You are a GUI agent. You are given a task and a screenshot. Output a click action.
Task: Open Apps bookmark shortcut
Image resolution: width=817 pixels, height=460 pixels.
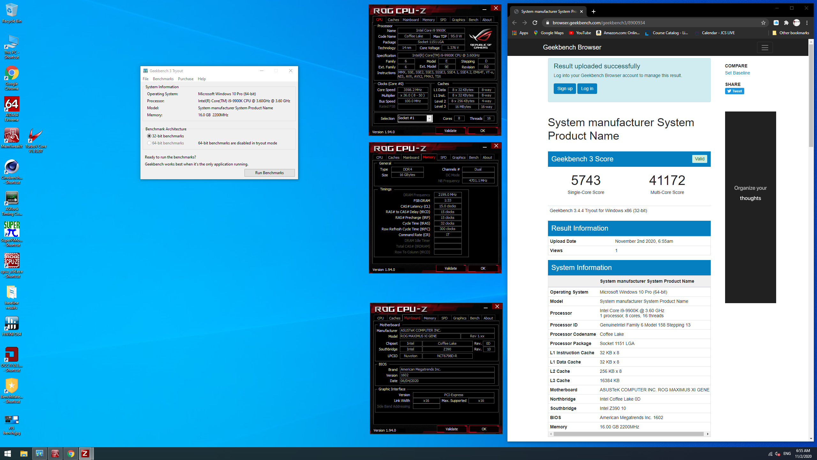(520, 33)
